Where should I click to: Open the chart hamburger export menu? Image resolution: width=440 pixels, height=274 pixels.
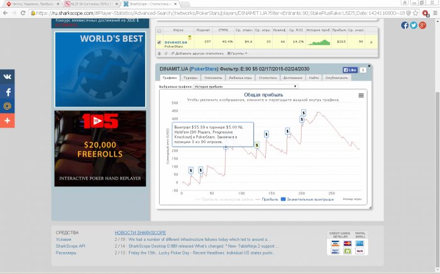361,95
